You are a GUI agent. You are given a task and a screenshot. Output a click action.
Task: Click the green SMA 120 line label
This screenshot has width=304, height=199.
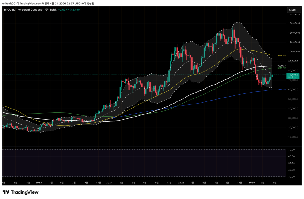pos(282,68)
